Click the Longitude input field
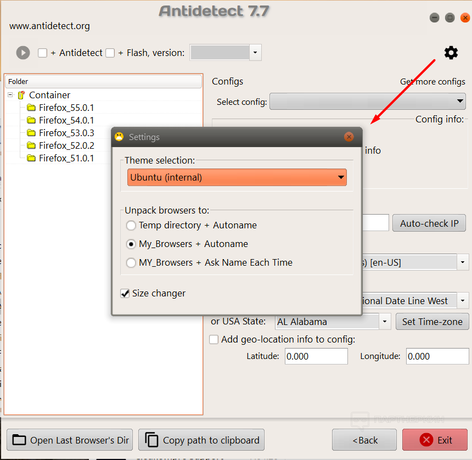472x460 pixels. tap(437, 356)
